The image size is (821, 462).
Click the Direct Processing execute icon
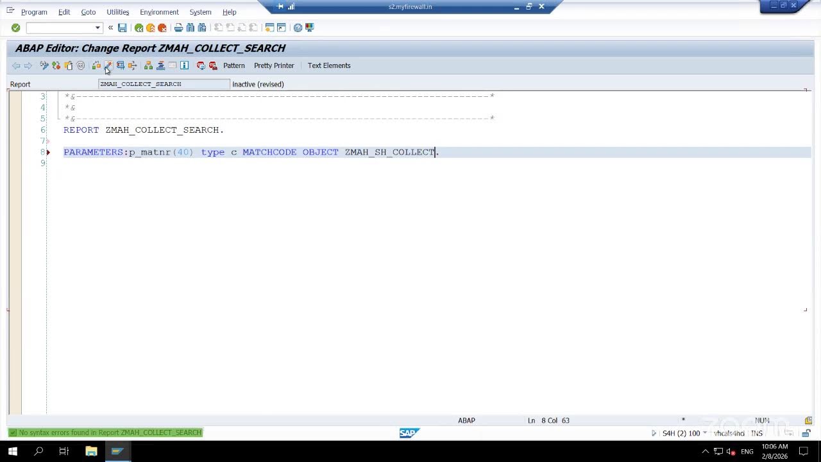click(x=121, y=65)
